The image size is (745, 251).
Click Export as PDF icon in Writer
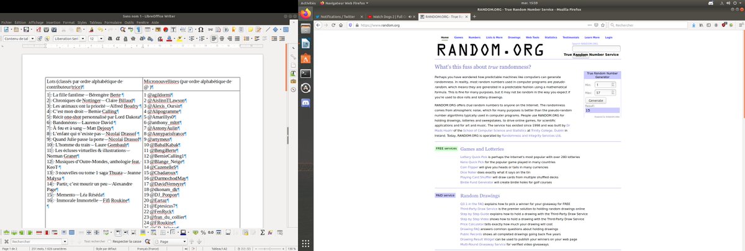[38, 30]
